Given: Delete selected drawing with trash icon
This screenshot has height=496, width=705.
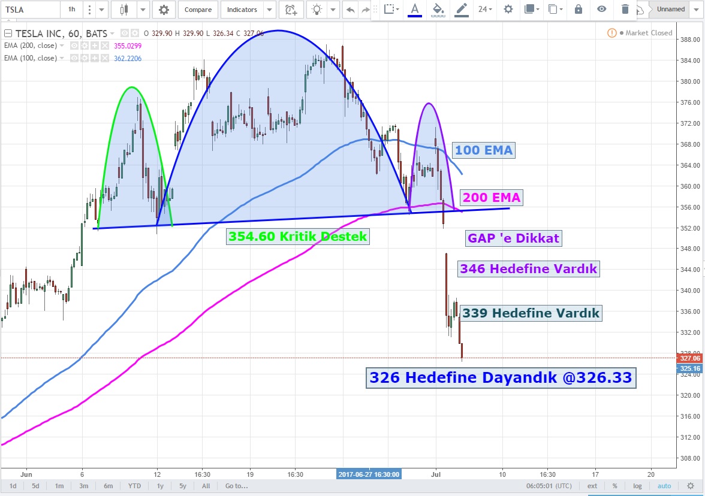Looking at the screenshot, I should pyautogui.click(x=625, y=9).
